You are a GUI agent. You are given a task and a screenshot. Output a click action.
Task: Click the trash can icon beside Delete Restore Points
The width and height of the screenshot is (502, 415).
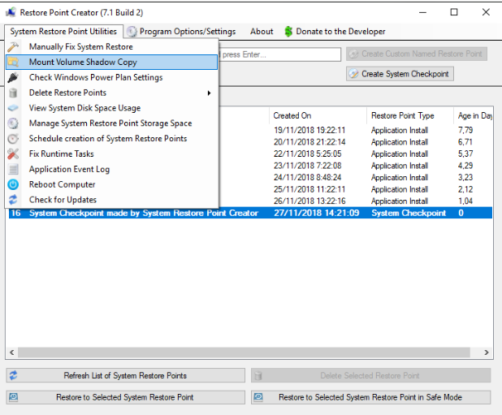pos(13,93)
